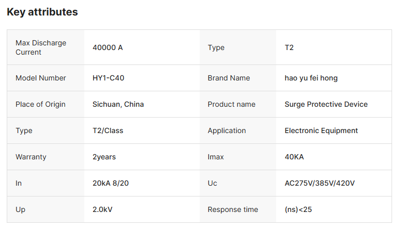Select the "Surge Protective Device" value
This screenshot has width=405, height=229.
326,104
